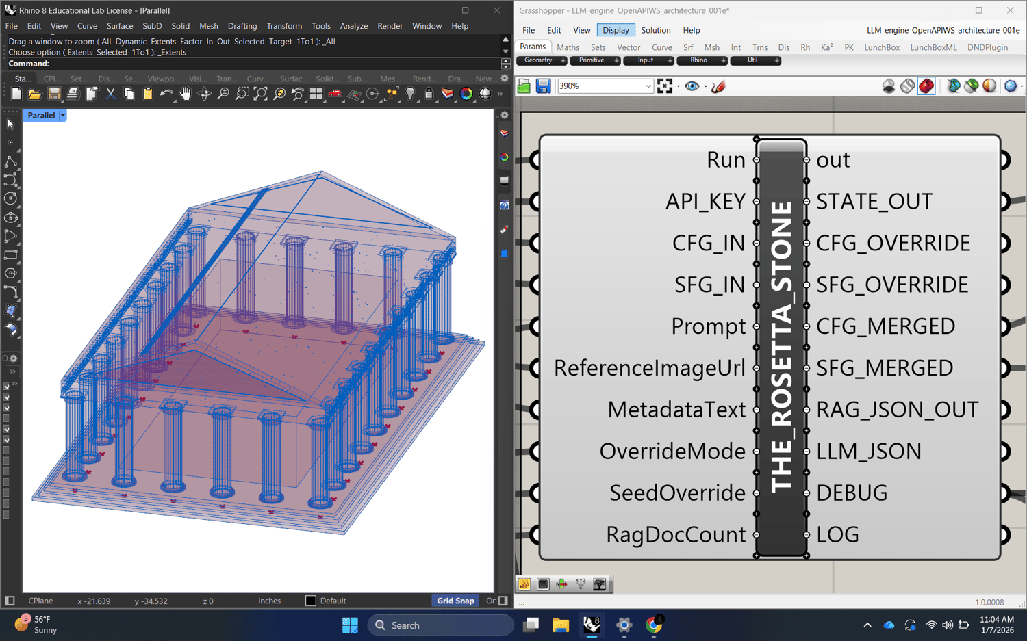Click the light bulb Show/Hide objects icon
This screenshot has width=1027, height=641.
point(410,94)
